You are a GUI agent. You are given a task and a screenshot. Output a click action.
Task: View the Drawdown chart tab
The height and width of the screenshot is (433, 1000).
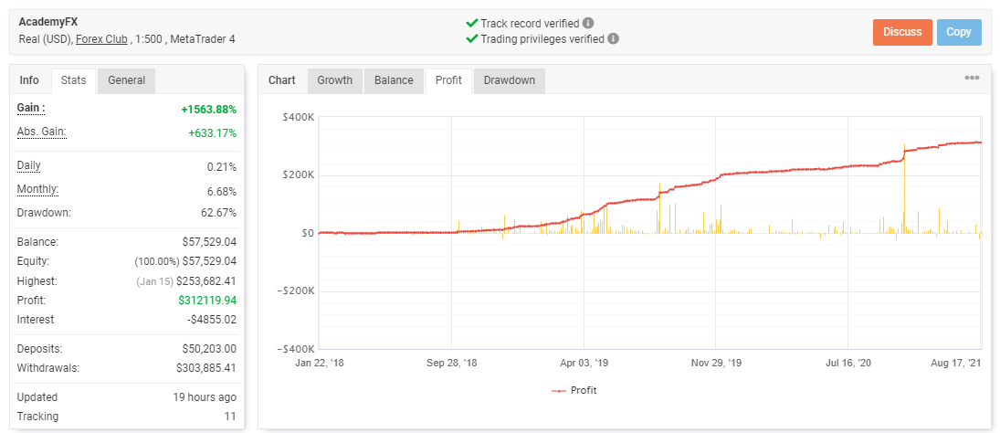point(509,80)
